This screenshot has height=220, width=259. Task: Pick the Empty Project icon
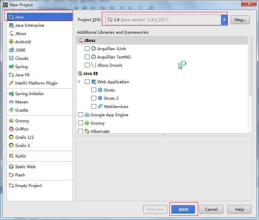pyautogui.click(x=11, y=186)
